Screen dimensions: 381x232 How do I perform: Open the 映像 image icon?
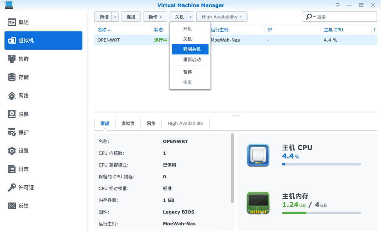click(x=12, y=114)
